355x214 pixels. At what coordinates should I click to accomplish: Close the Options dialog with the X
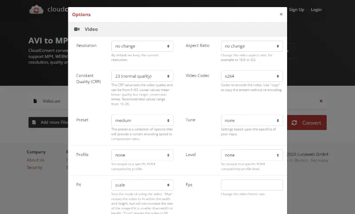point(281,14)
